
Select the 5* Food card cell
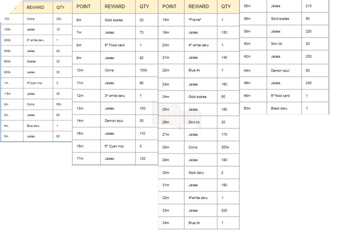[x=116, y=45]
